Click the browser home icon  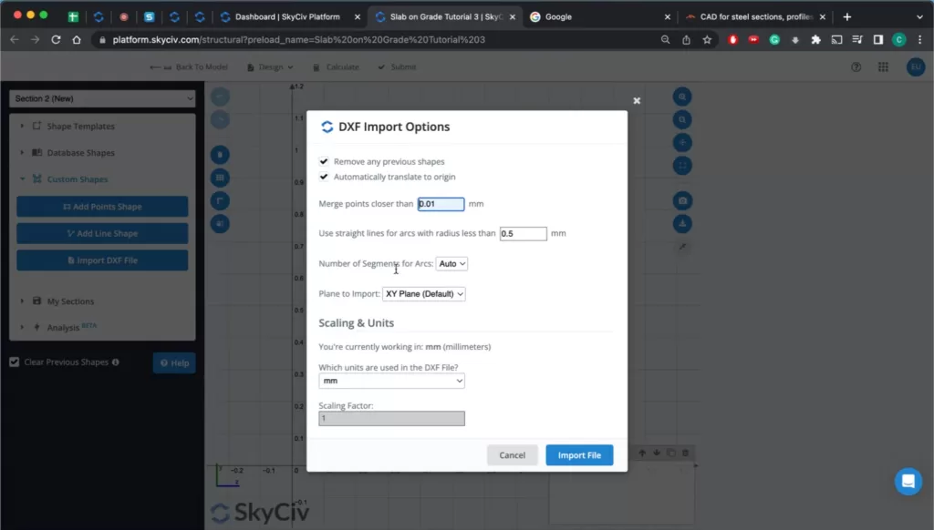click(x=77, y=40)
